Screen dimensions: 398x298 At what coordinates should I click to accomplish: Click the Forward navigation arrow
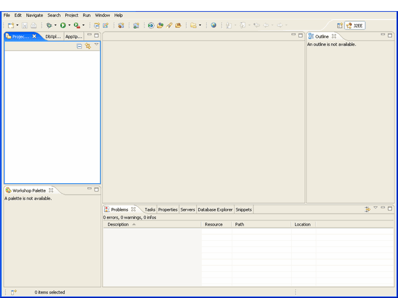click(280, 25)
